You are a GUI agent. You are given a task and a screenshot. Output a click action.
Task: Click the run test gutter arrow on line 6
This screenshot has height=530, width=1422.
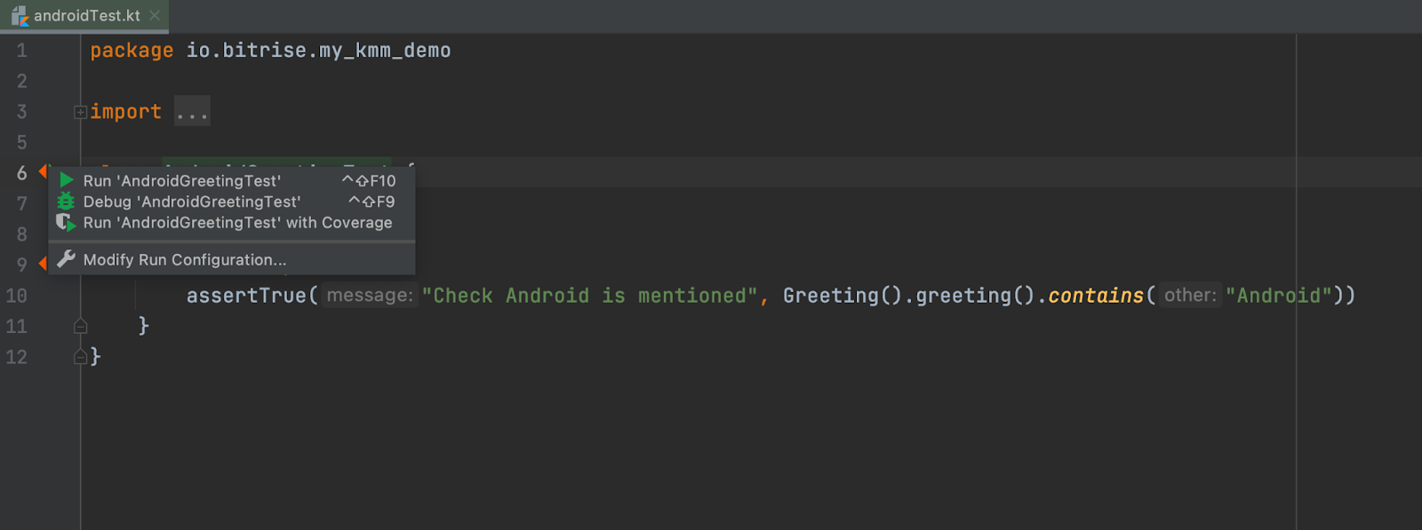click(x=42, y=172)
